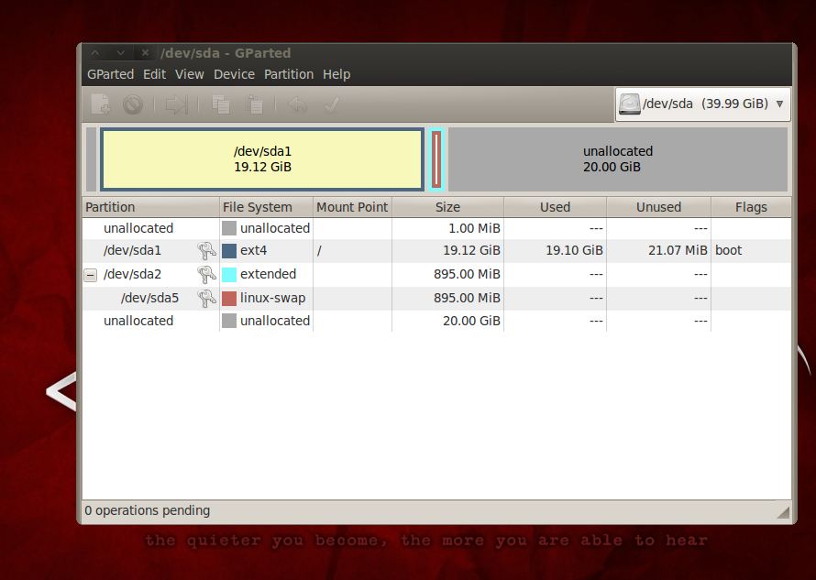The width and height of the screenshot is (816, 580).
Task: Click the Resize/Move toolbar icon
Action: click(176, 104)
